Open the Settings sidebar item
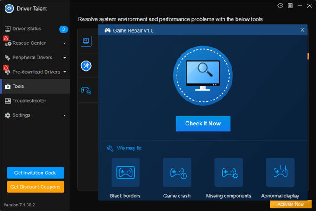The width and height of the screenshot is (316, 211). click(35, 115)
